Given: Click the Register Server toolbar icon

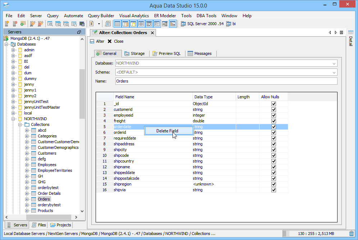Looking at the screenshot, I should [x=7, y=24].
